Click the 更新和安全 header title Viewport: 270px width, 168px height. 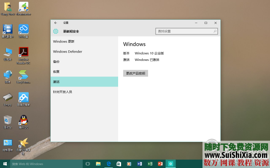pyautogui.click(x=71, y=31)
